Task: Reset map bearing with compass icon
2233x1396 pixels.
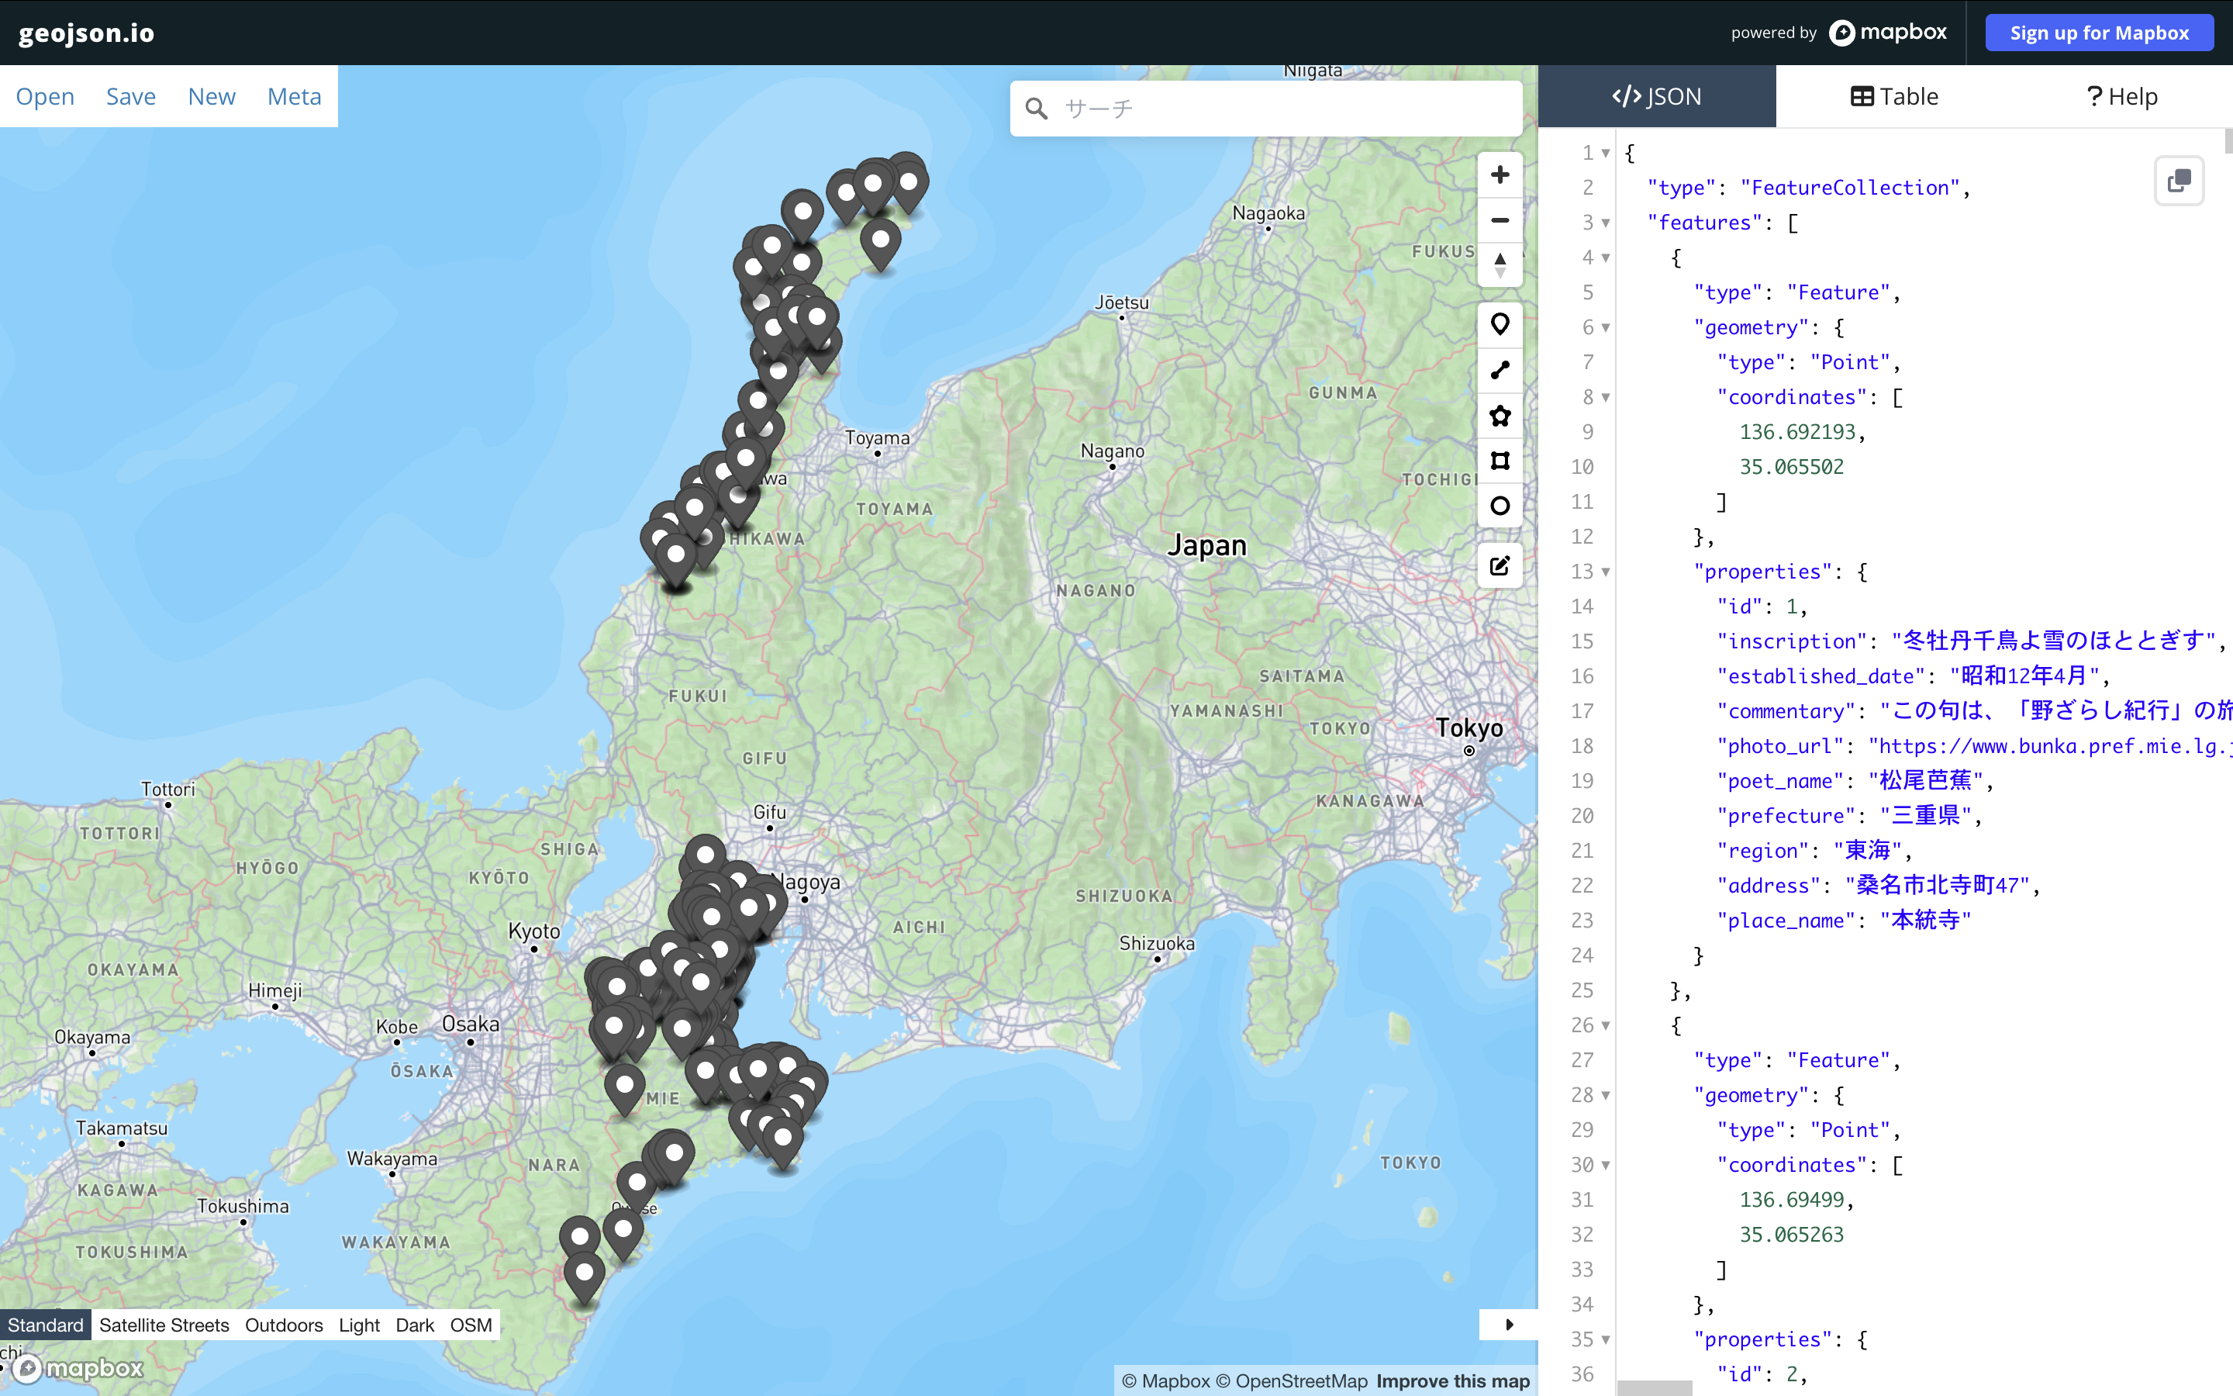Action: coord(1500,265)
